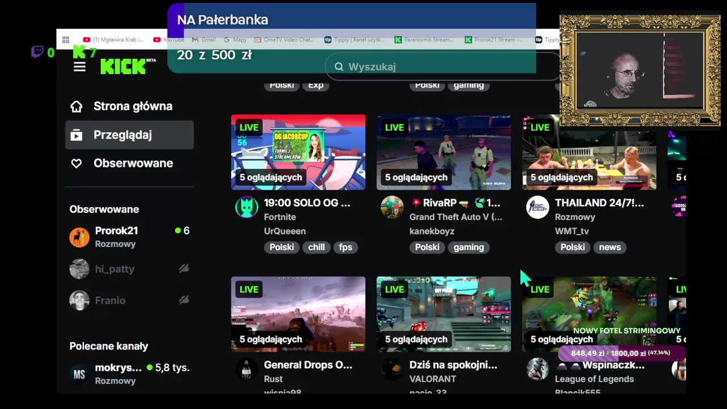The image size is (727, 409).
Task: Open the Gmail bookmark
Action: pyautogui.click(x=204, y=40)
